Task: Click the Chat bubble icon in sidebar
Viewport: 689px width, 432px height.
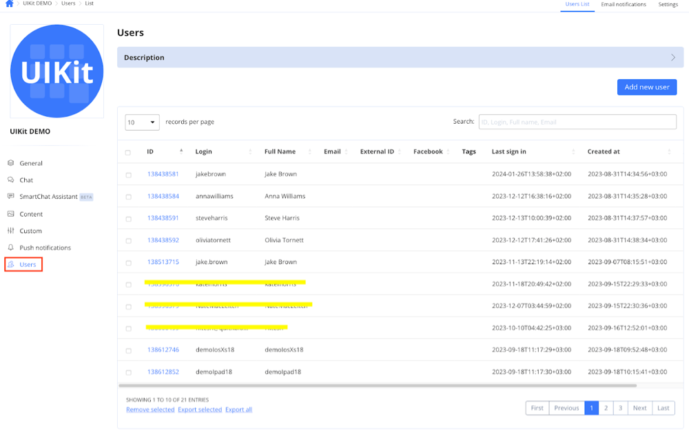Action: [x=11, y=180]
